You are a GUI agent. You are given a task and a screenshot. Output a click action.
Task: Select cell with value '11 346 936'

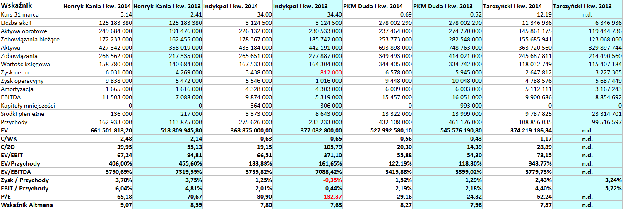point(517,23)
